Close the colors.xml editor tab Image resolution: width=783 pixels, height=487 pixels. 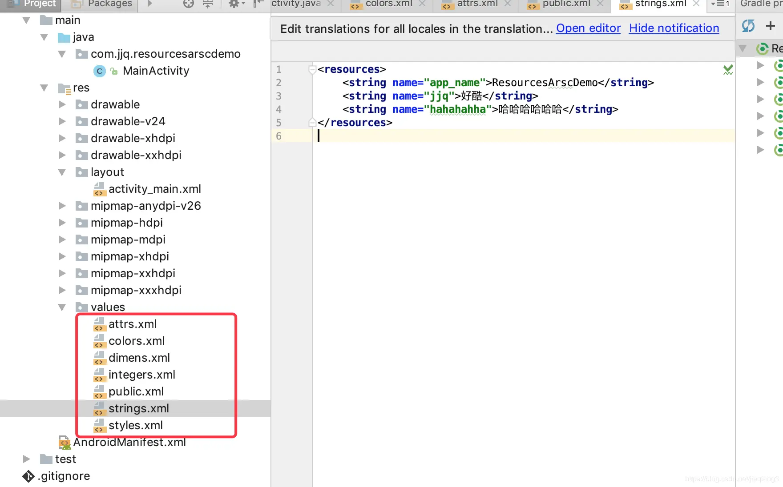click(x=422, y=4)
